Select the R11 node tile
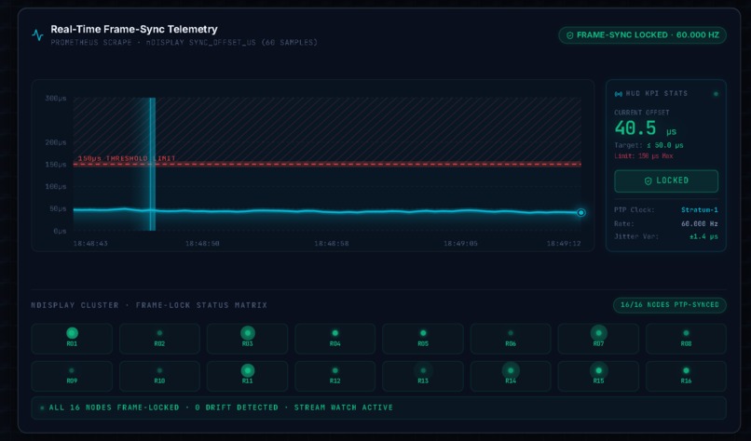The width and height of the screenshot is (751, 441). tap(247, 376)
